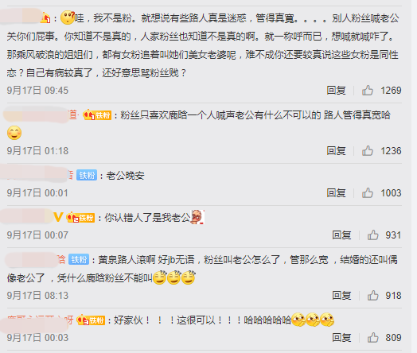The width and height of the screenshot is (417, 353).
Task: Like the comment with 1269 likes
Action: click(368, 91)
